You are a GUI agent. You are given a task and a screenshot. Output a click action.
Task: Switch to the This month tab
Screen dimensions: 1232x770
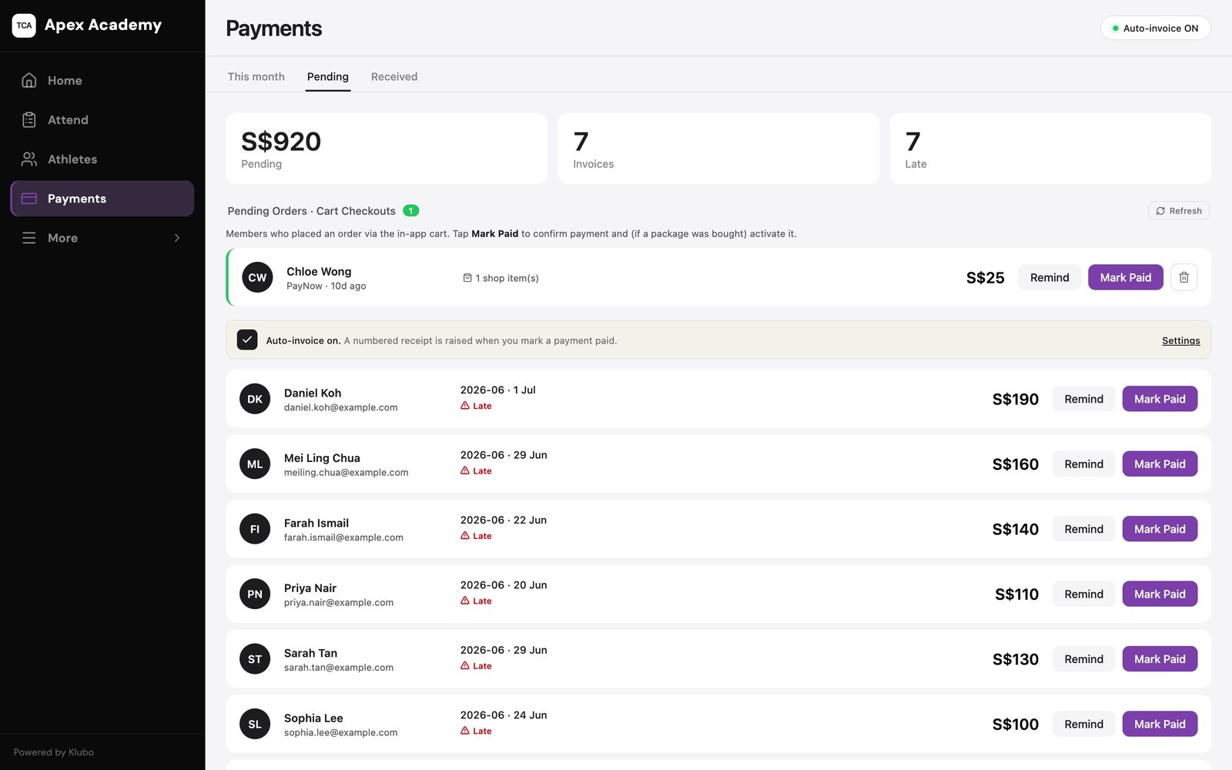click(256, 76)
